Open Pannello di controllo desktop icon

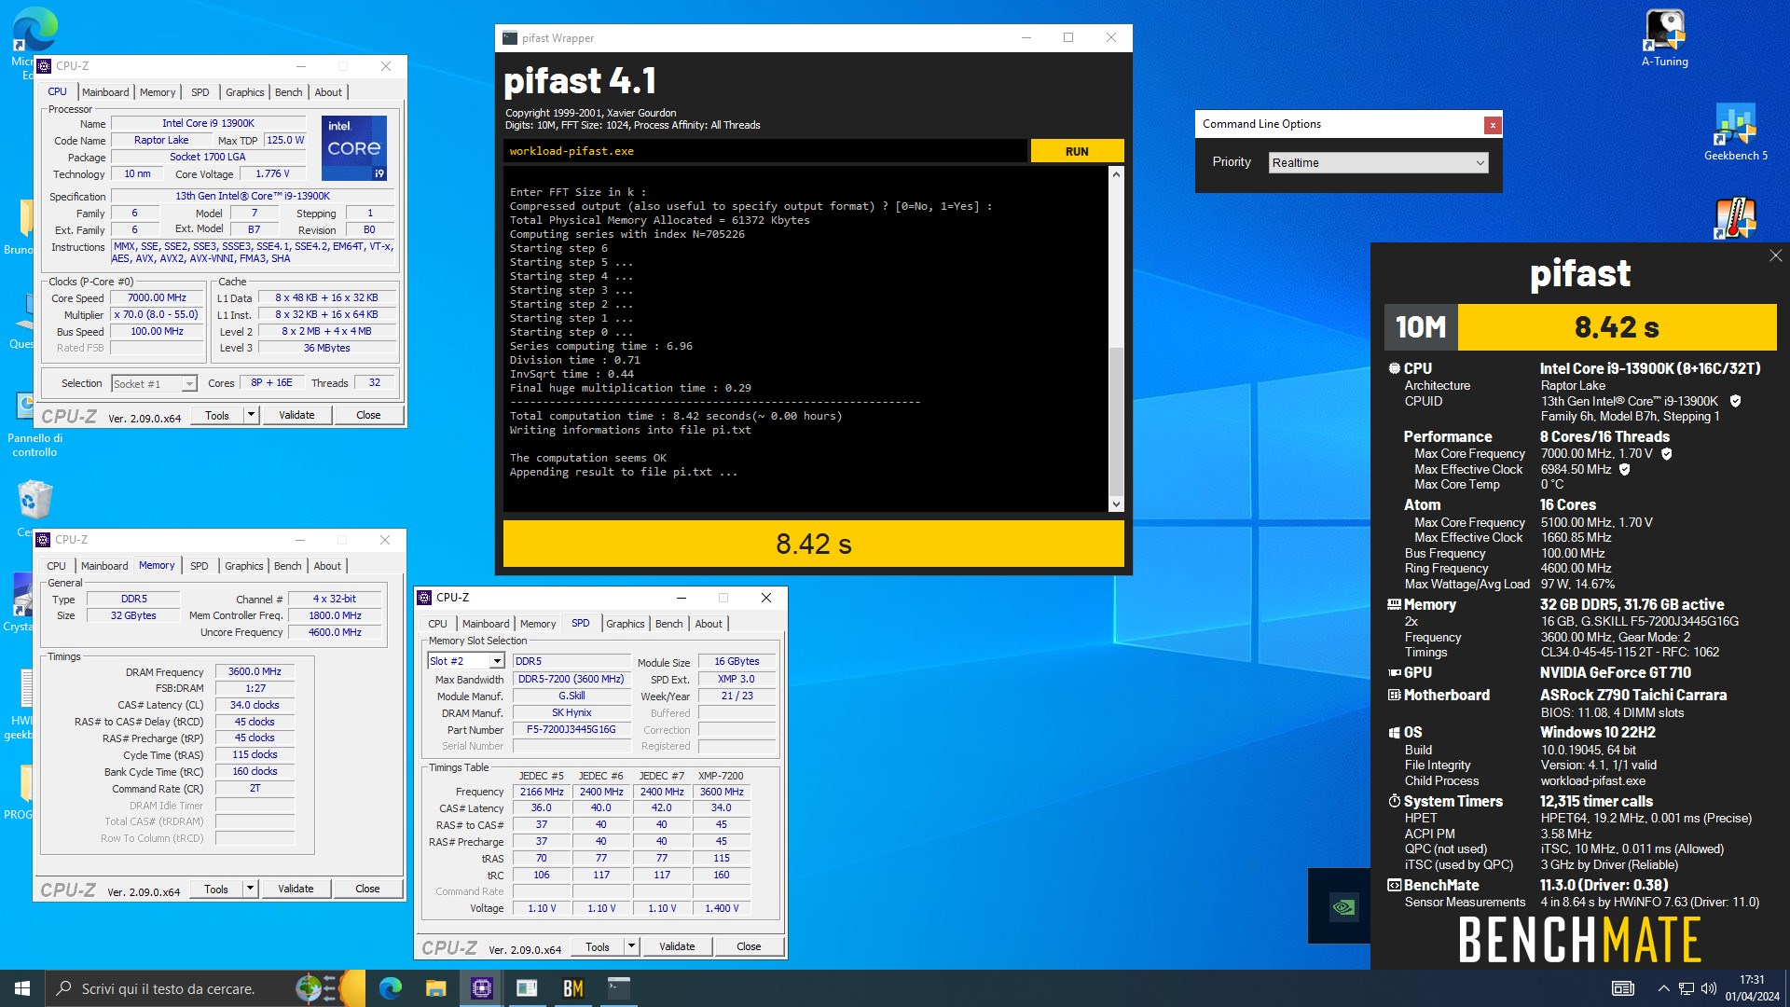click(x=34, y=424)
